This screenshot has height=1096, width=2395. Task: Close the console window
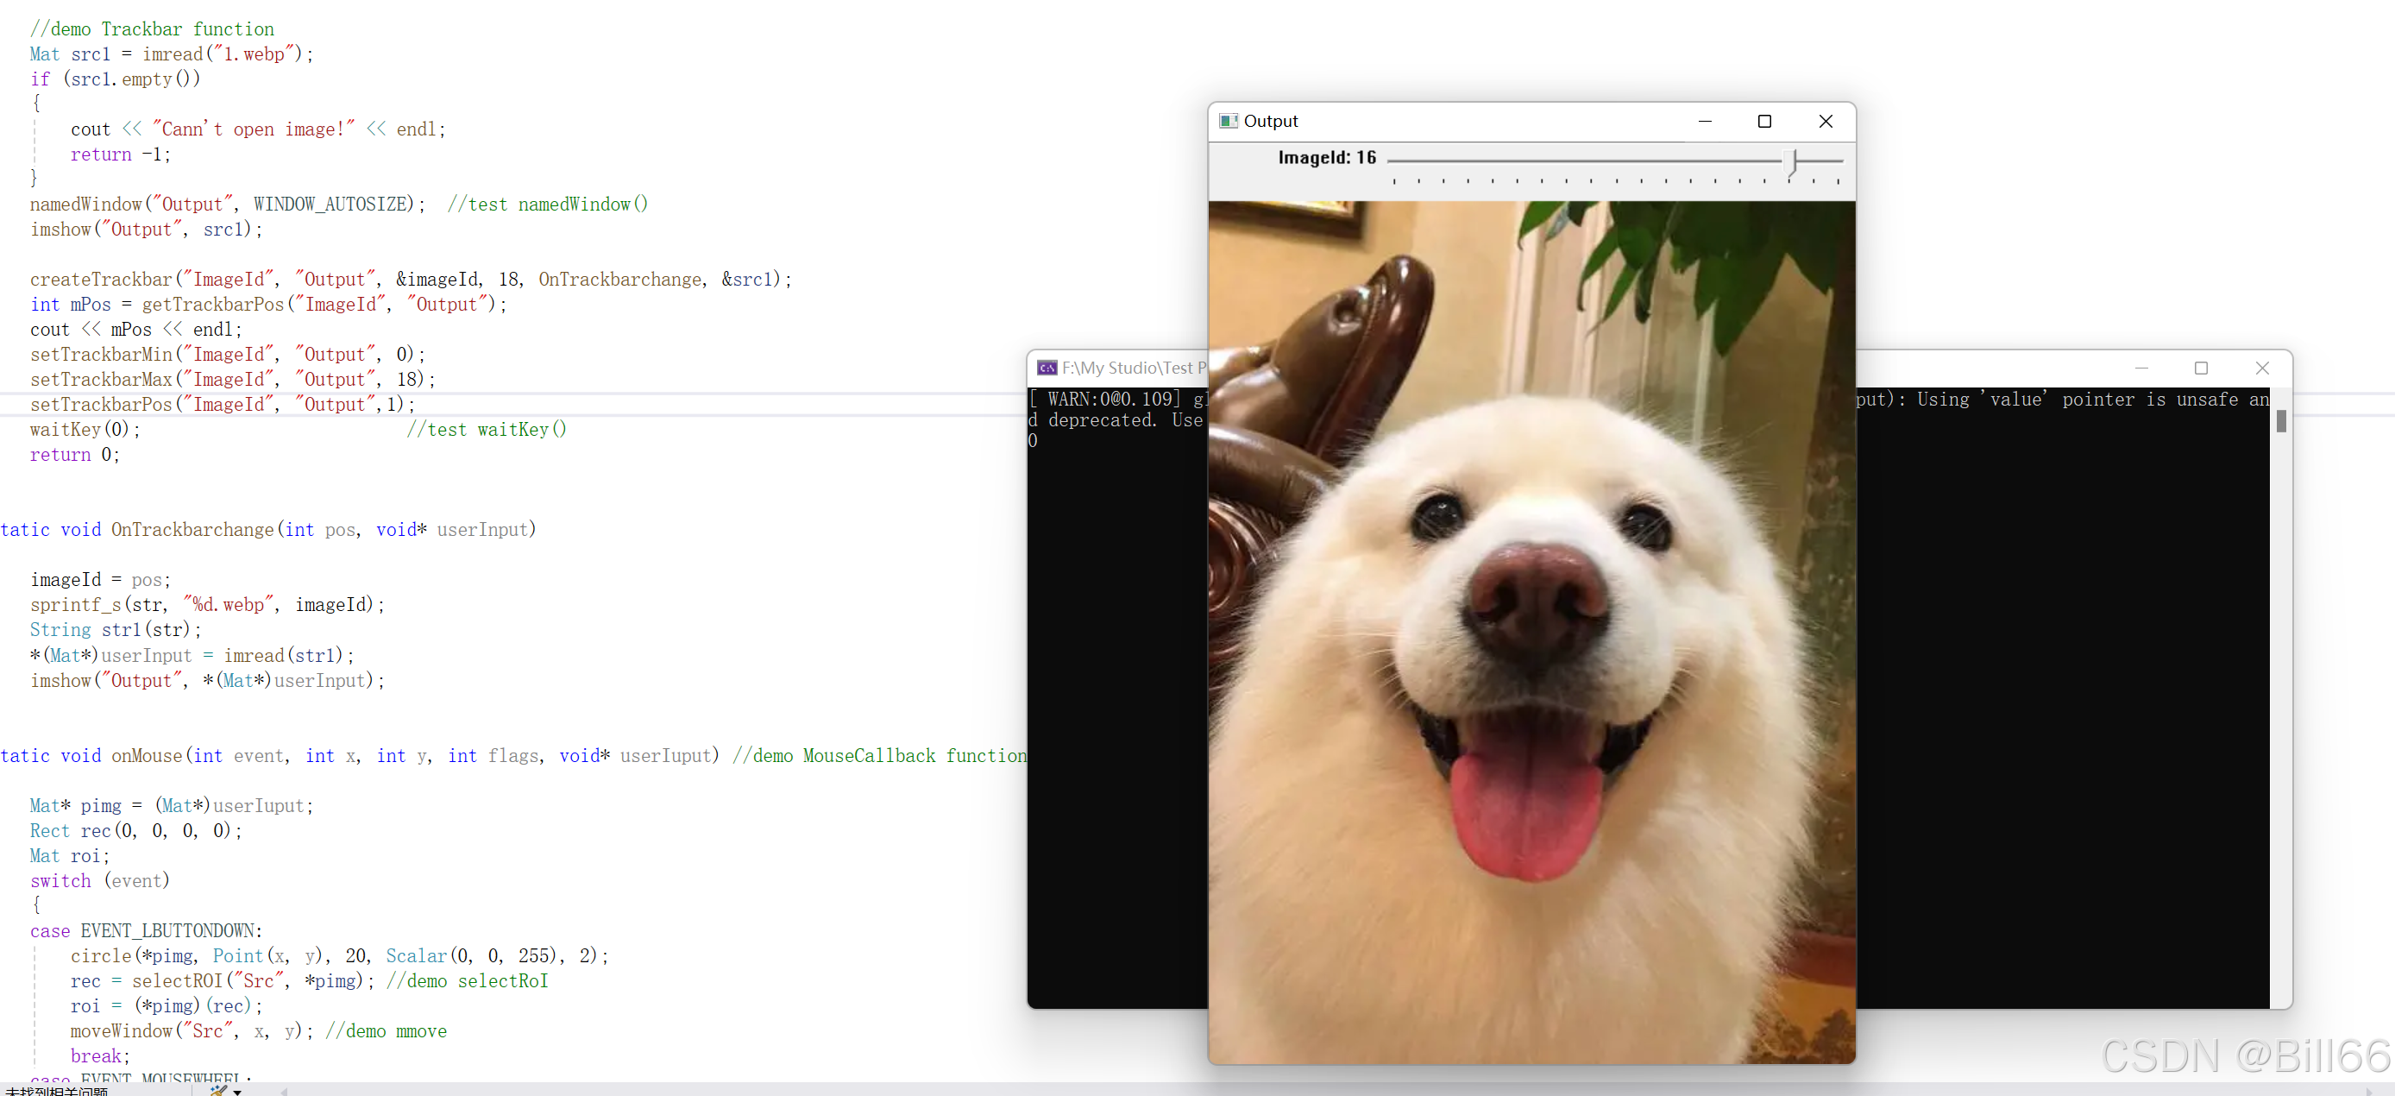(x=2262, y=368)
